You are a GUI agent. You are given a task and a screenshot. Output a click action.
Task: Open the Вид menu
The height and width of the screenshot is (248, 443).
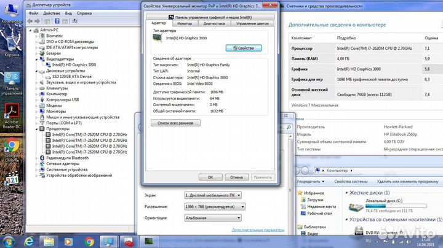coord(68,14)
